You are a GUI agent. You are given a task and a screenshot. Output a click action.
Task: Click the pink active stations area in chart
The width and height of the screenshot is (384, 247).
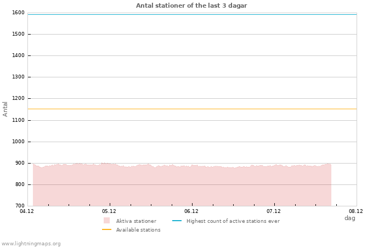(181, 186)
